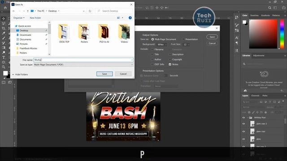Click Cancel in PDF Presentation dialog

(x=212, y=43)
